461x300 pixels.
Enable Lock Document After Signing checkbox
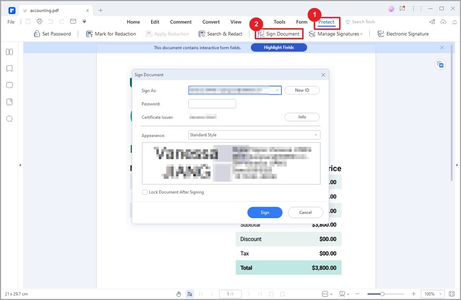point(145,192)
